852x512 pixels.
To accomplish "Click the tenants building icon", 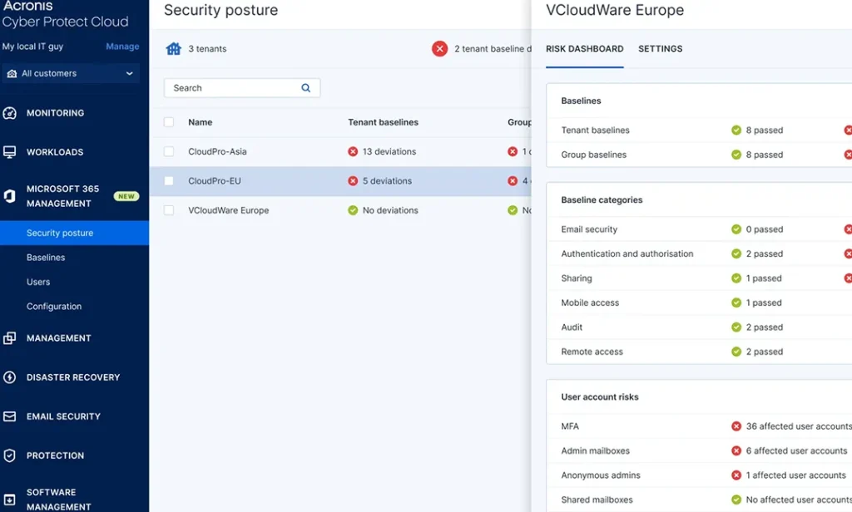I will (172, 48).
